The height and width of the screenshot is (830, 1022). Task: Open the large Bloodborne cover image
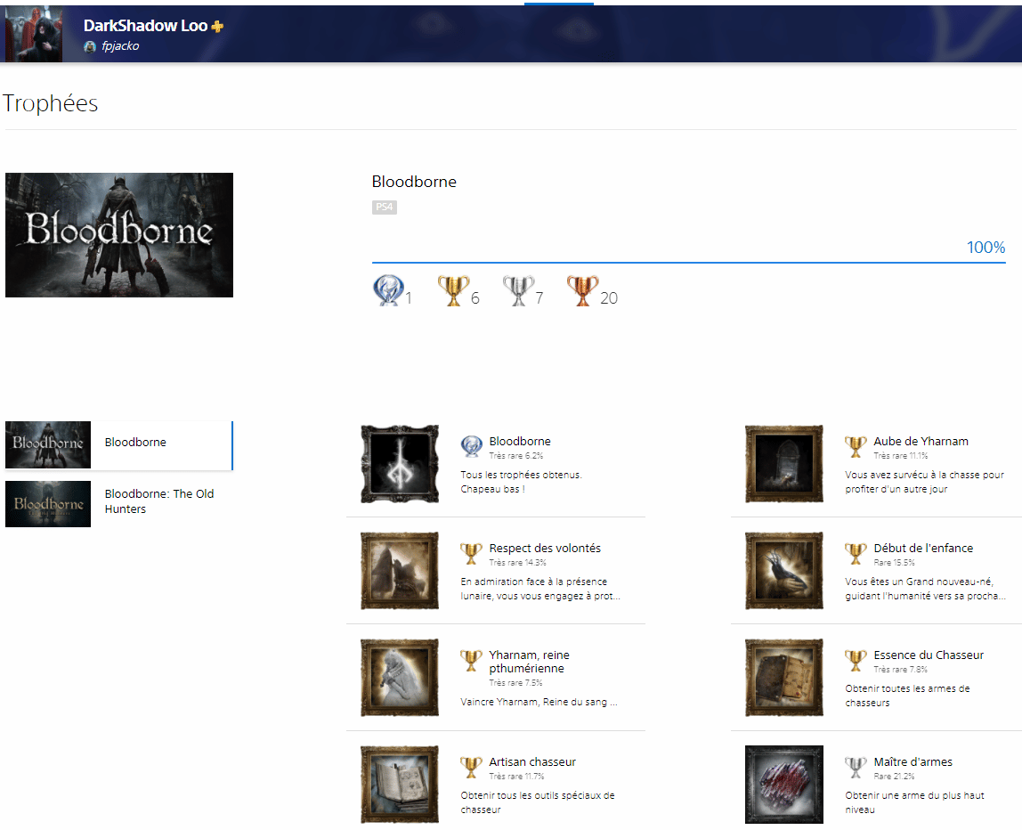pos(119,235)
